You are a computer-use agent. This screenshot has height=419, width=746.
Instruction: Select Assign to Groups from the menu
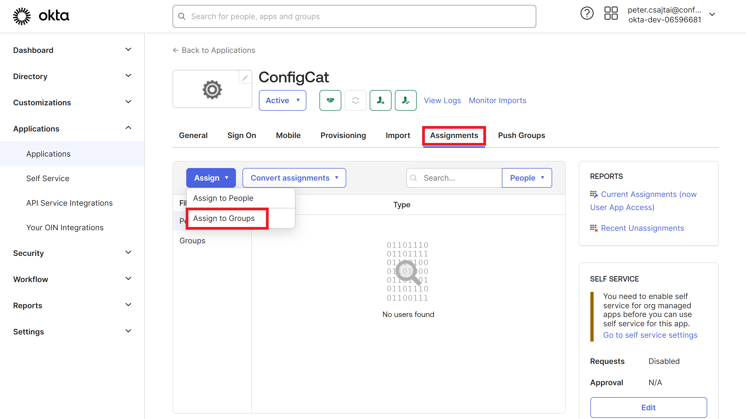[x=224, y=219]
